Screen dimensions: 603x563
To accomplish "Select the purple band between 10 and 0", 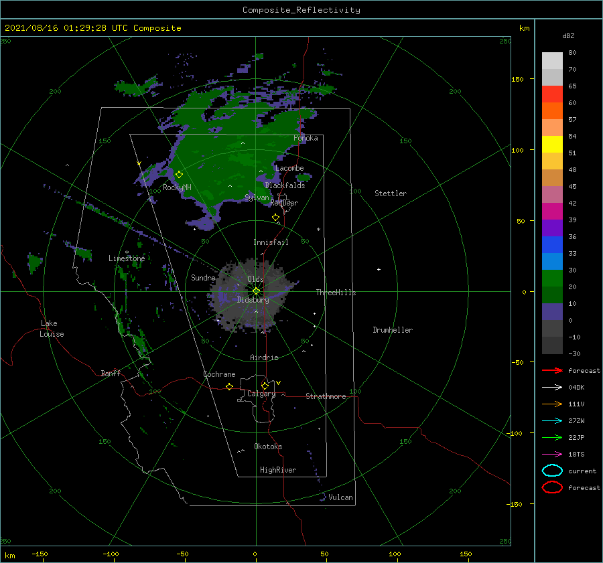I will [x=552, y=312].
